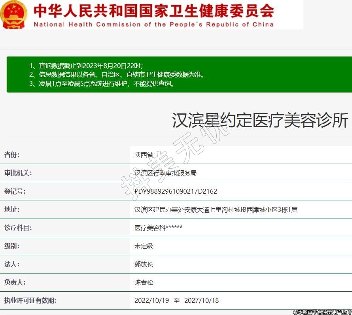The image size is (352, 315).
Task: Click the 省份 row label
Action: pyautogui.click(x=11, y=155)
